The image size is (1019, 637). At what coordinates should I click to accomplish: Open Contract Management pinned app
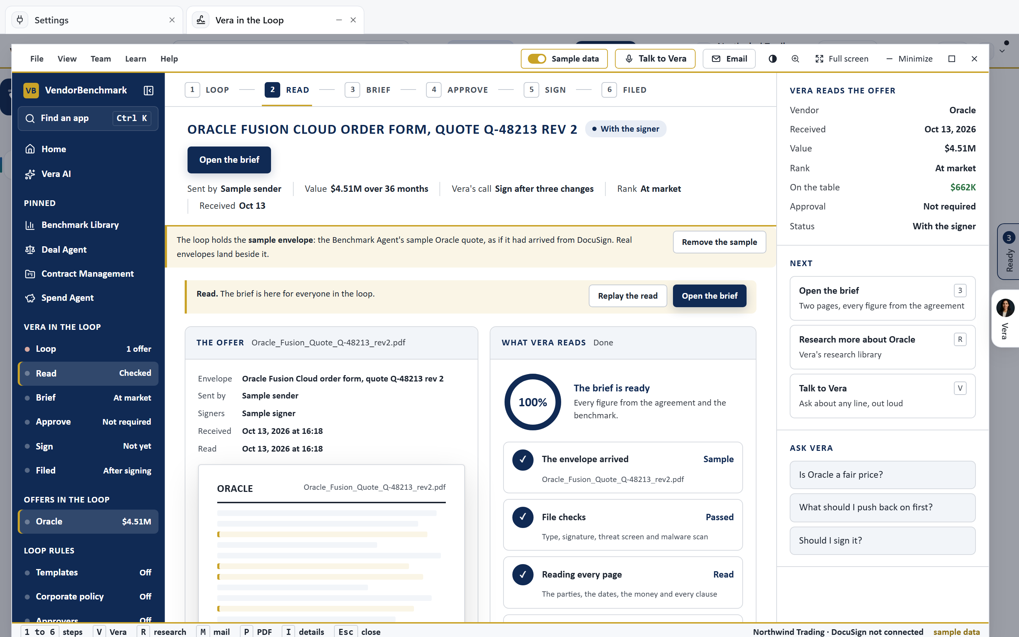click(x=88, y=274)
